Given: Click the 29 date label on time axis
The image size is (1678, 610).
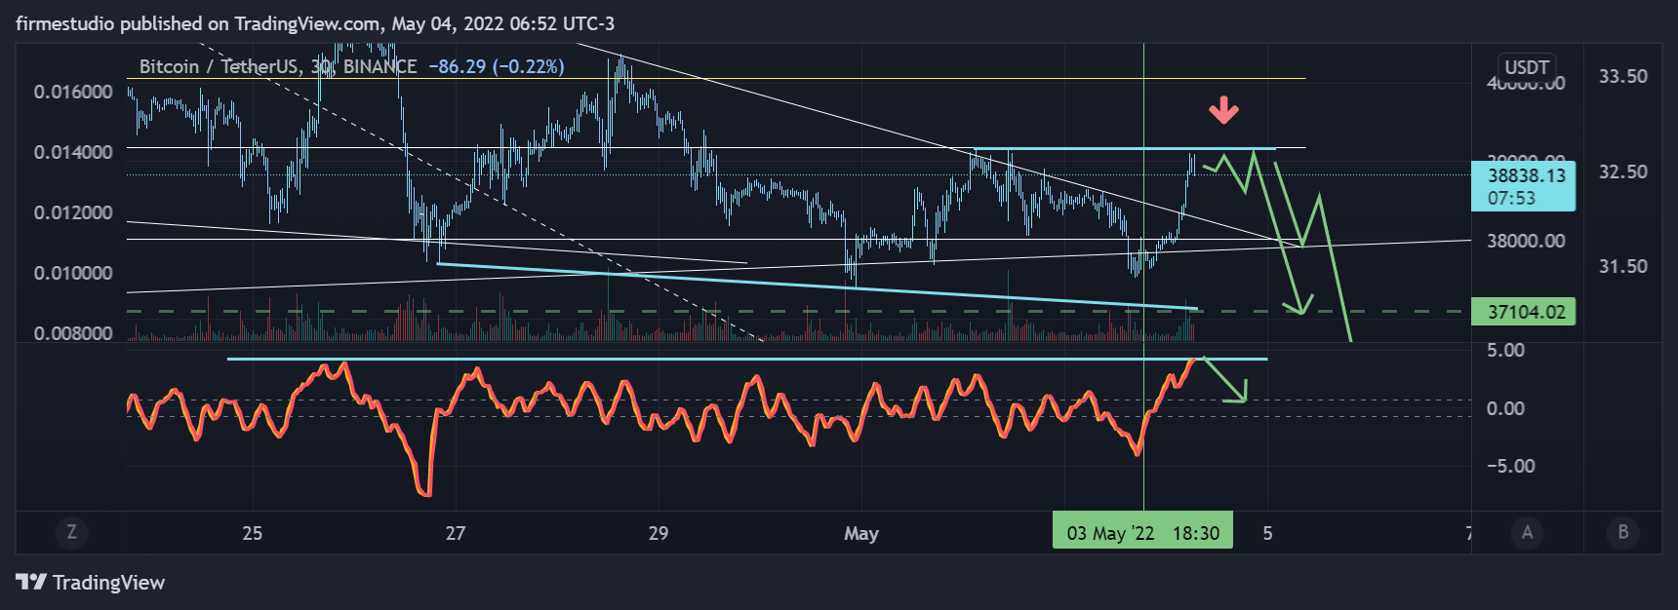Looking at the screenshot, I should (659, 533).
